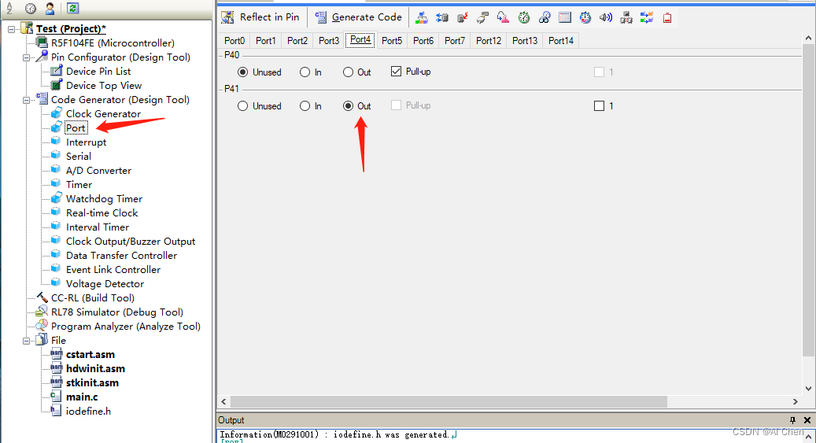
Task: Select Unused radio for P40
Action: (242, 72)
